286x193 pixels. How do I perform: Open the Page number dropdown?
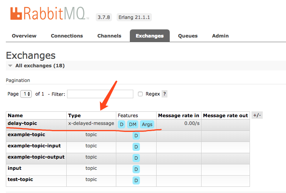26,94
